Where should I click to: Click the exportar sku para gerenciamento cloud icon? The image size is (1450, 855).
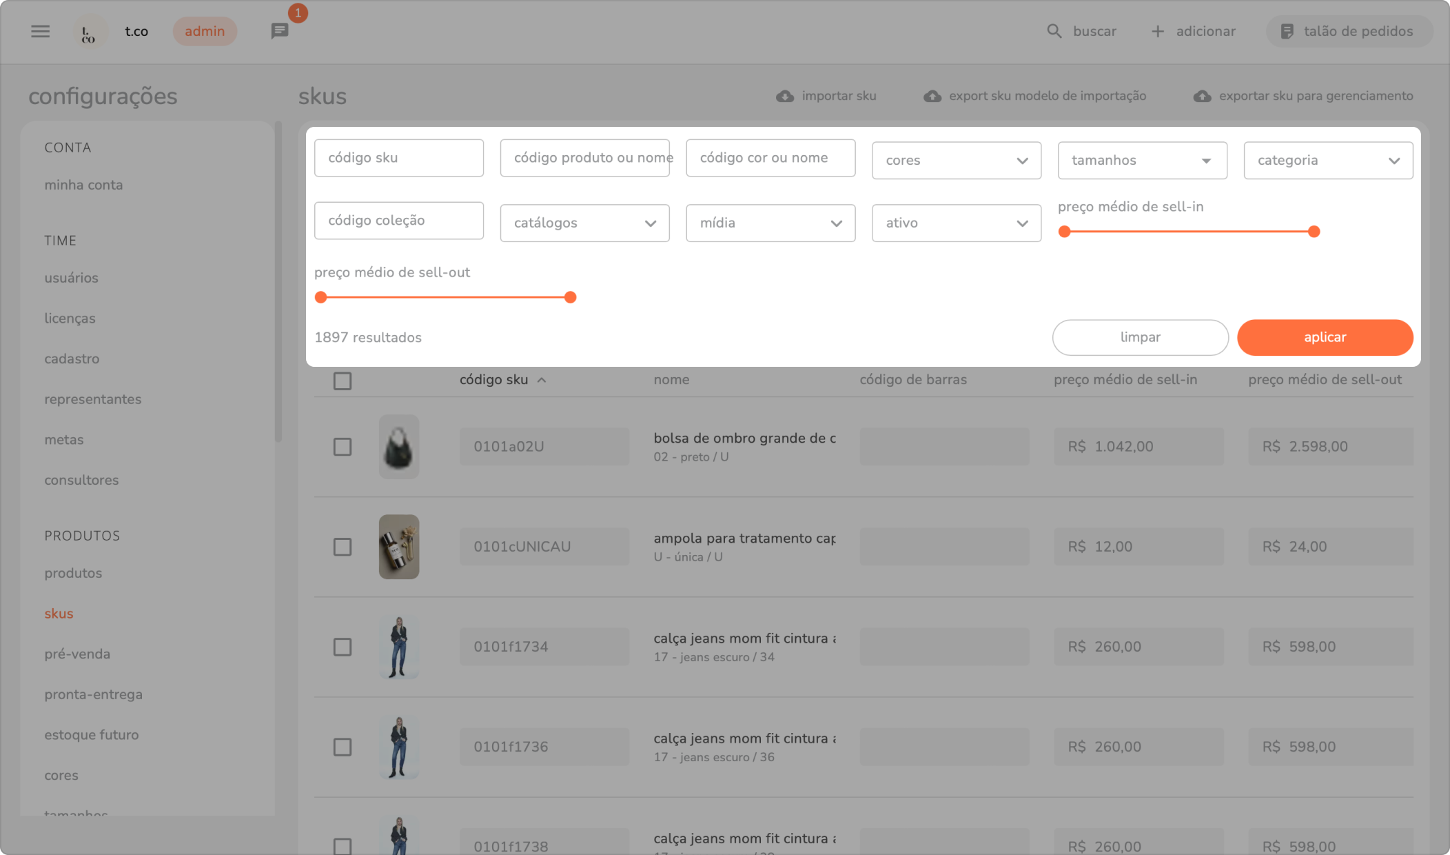1202,96
